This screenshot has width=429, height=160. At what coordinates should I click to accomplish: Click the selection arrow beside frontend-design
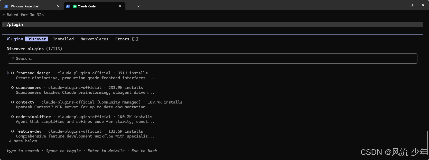pyautogui.click(x=8, y=73)
